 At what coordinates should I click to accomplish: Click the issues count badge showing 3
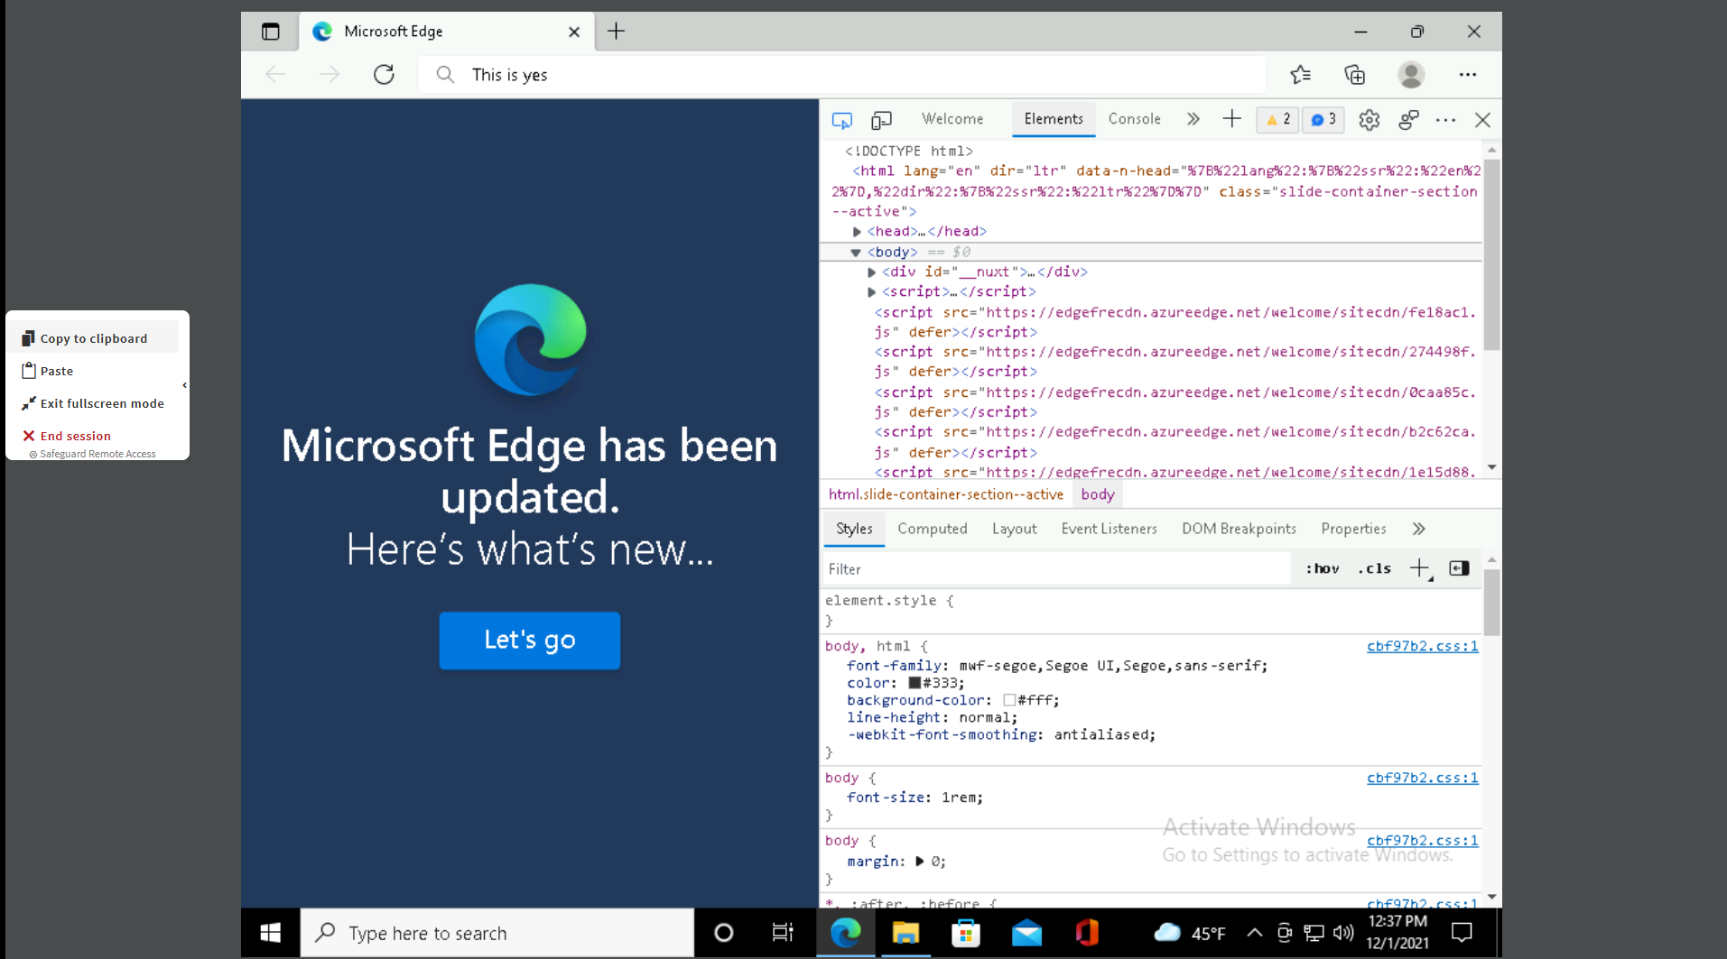[1323, 120]
